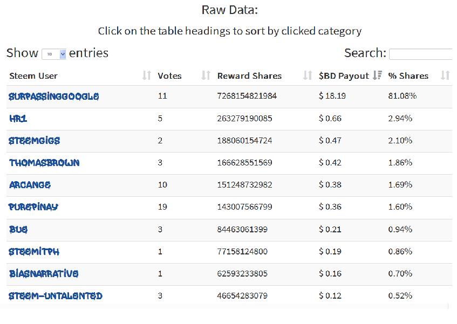Sort table by Reward Shares heading
Screen dimensions: 457x324
[249, 76]
